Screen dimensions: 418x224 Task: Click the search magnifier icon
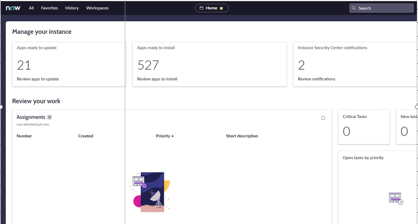pos(354,8)
